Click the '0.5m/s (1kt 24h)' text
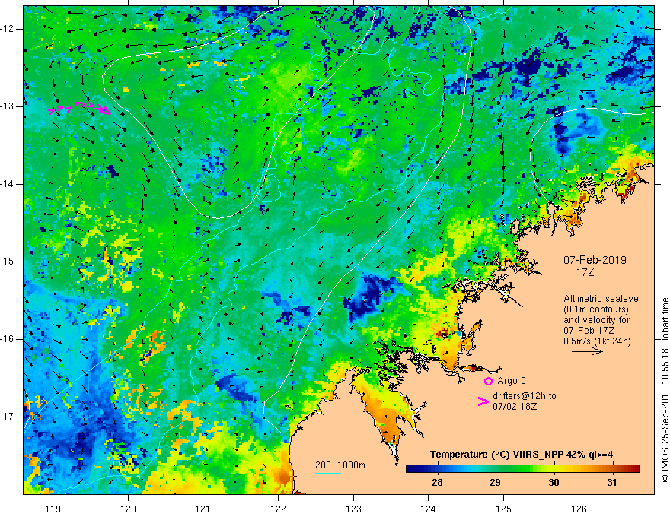 click(x=598, y=341)
